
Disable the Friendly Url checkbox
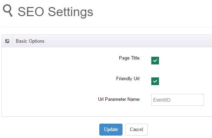click(x=155, y=81)
